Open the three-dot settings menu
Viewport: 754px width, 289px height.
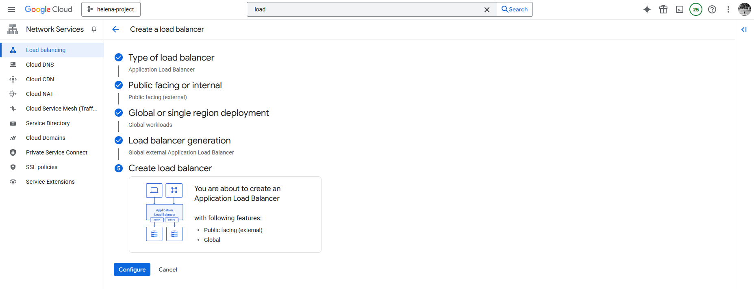tap(728, 9)
